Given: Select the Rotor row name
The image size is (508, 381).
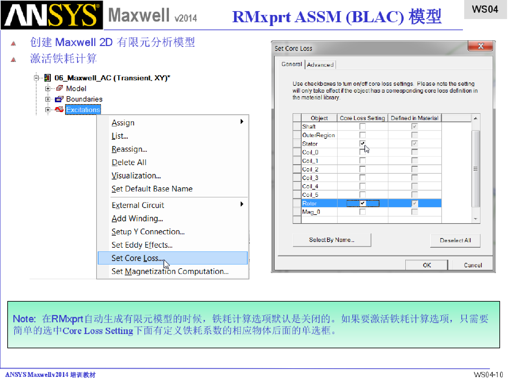Looking at the screenshot, I should pyautogui.click(x=310, y=204).
